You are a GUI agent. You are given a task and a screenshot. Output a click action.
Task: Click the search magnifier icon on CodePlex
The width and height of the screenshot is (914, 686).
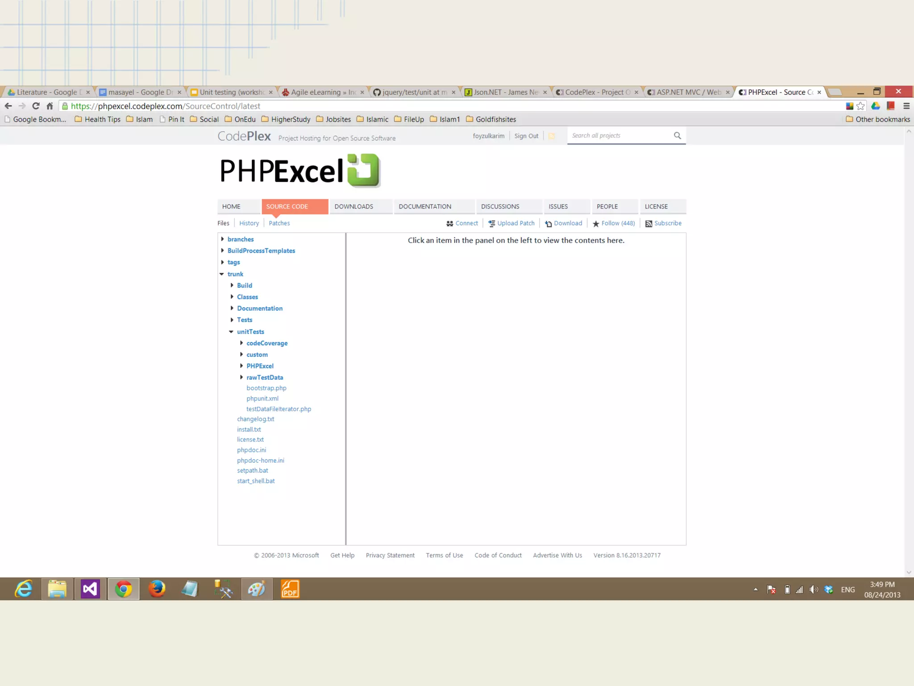(x=677, y=135)
